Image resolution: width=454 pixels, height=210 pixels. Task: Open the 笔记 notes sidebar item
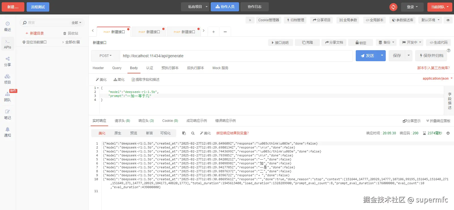[x=8, y=114]
